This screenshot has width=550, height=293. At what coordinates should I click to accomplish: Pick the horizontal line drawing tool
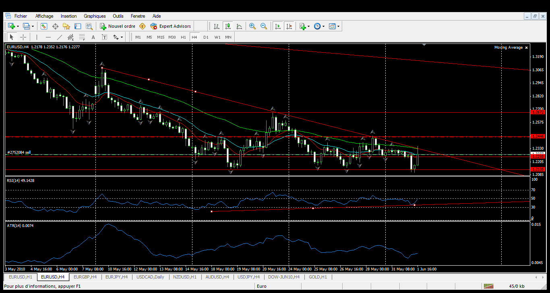point(48,37)
